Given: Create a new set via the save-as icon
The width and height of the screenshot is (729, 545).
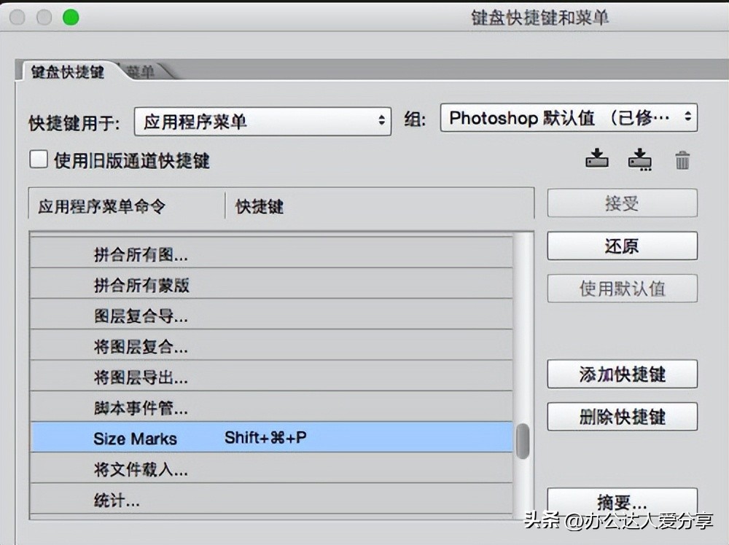Looking at the screenshot, I should pos(640,159).
